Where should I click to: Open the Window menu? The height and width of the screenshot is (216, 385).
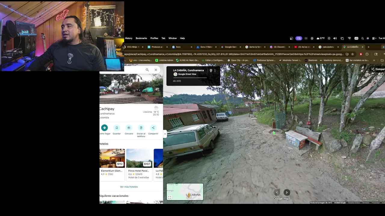[173, 38]
